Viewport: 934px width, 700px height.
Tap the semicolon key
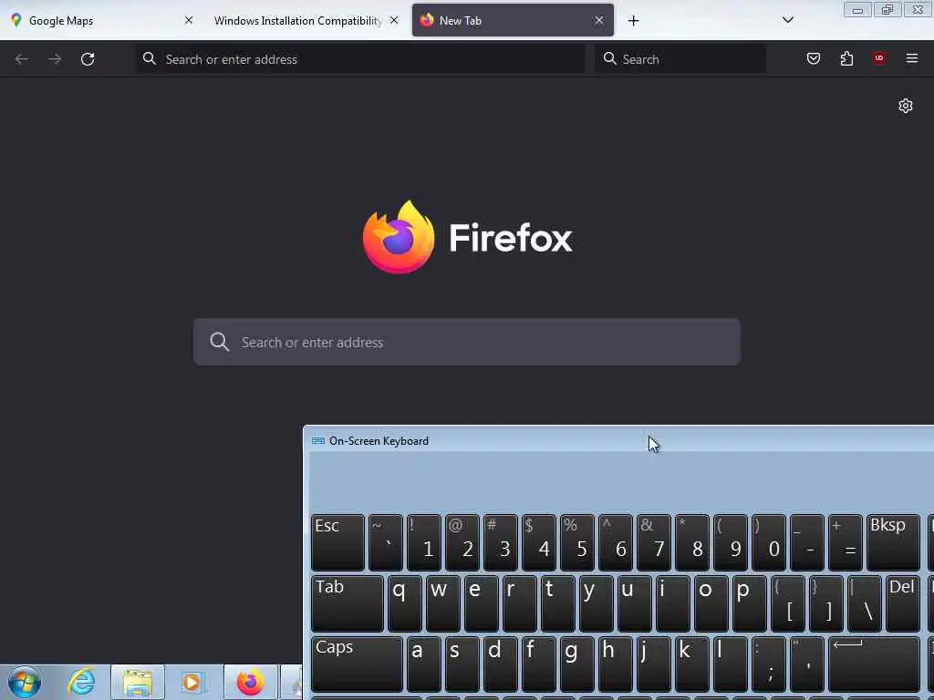tap(769, 664)
